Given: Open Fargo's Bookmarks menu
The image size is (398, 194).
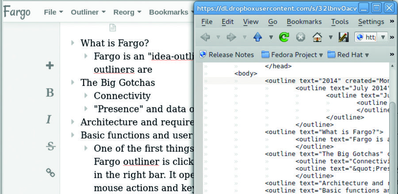Looking at the screenshot, I should click(171, 12).
